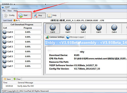Click the Resource File Path label
Viewport: 127px width, 93px height.
(59, 62)
